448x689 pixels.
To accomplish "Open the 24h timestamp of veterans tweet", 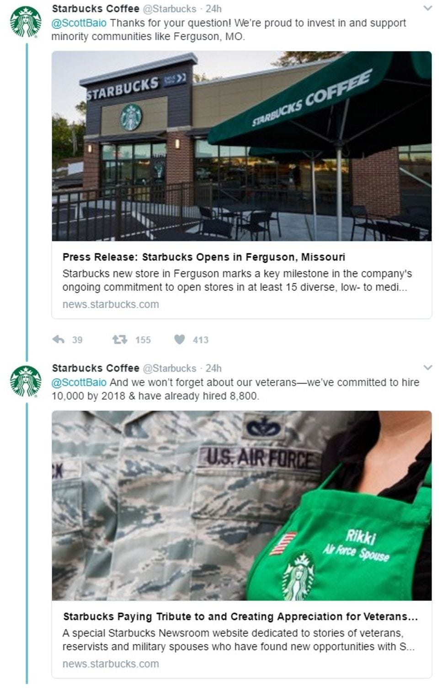I will pos(213,368).
